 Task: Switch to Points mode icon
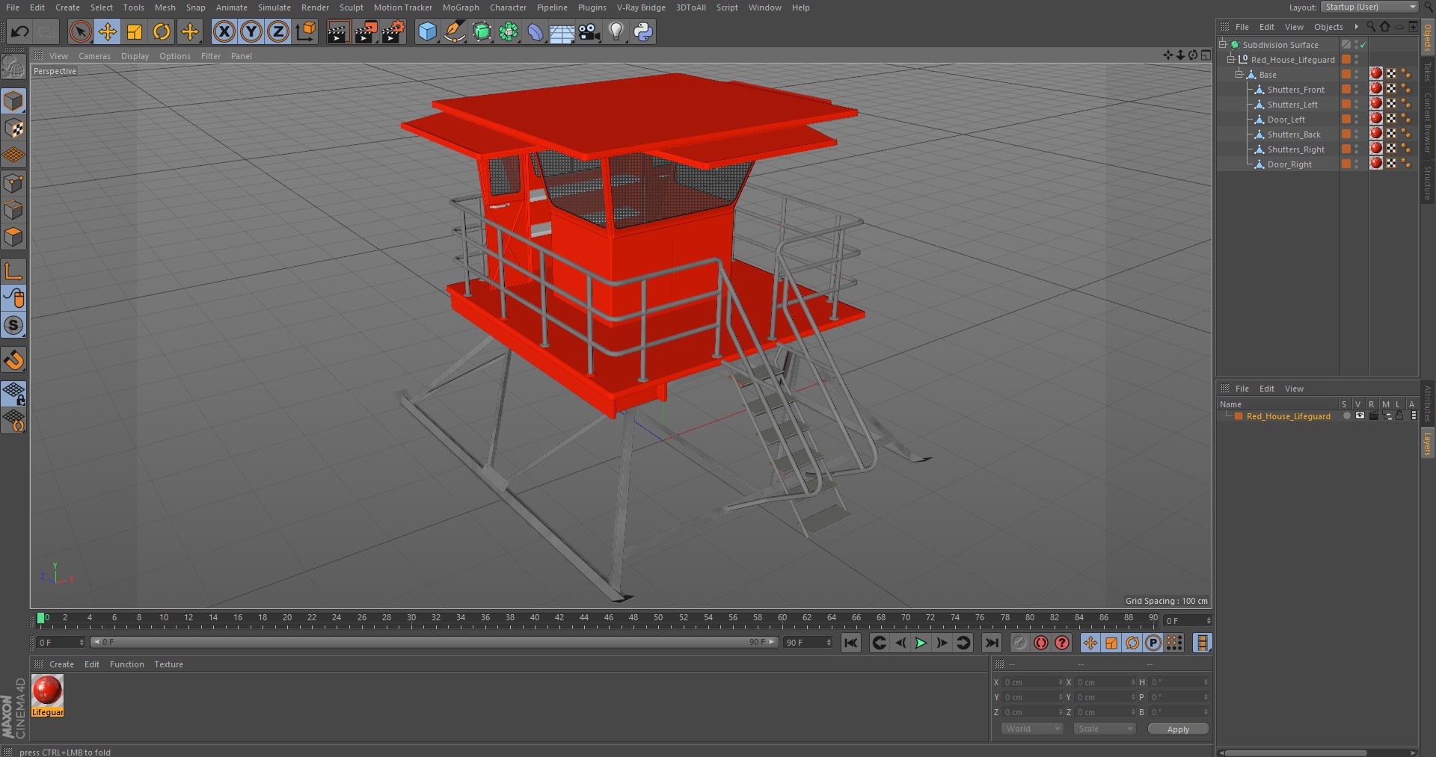pos(13,183)
